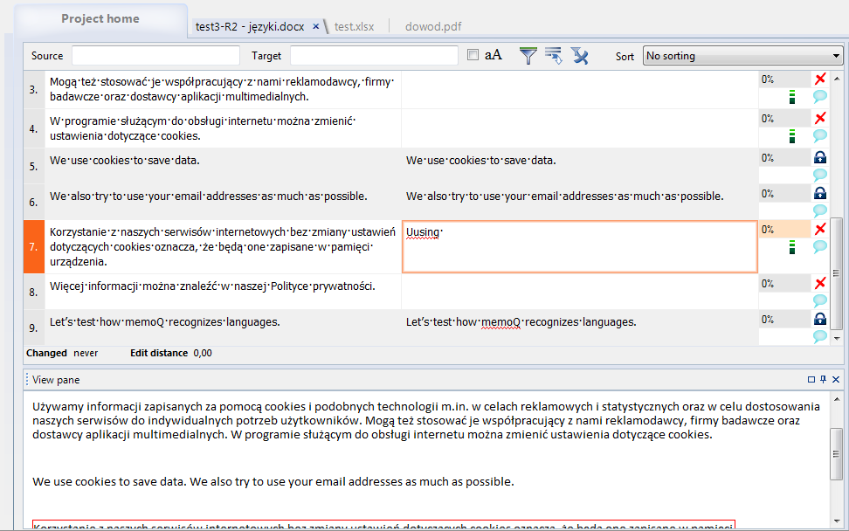Screen dimensions: 849x531
Task: Toggle the case-sensitive aA checkbox
Action: click(x=473, y=55)
